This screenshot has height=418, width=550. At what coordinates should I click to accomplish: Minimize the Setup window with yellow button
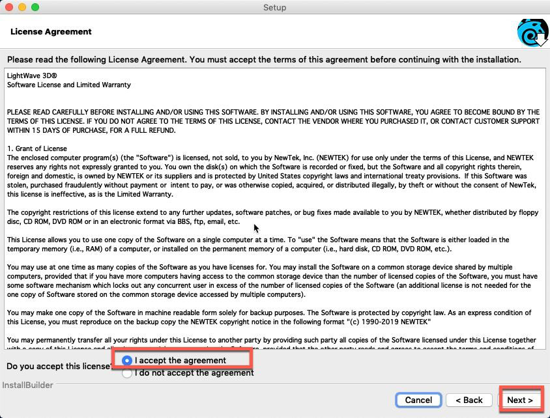point(22,7)
